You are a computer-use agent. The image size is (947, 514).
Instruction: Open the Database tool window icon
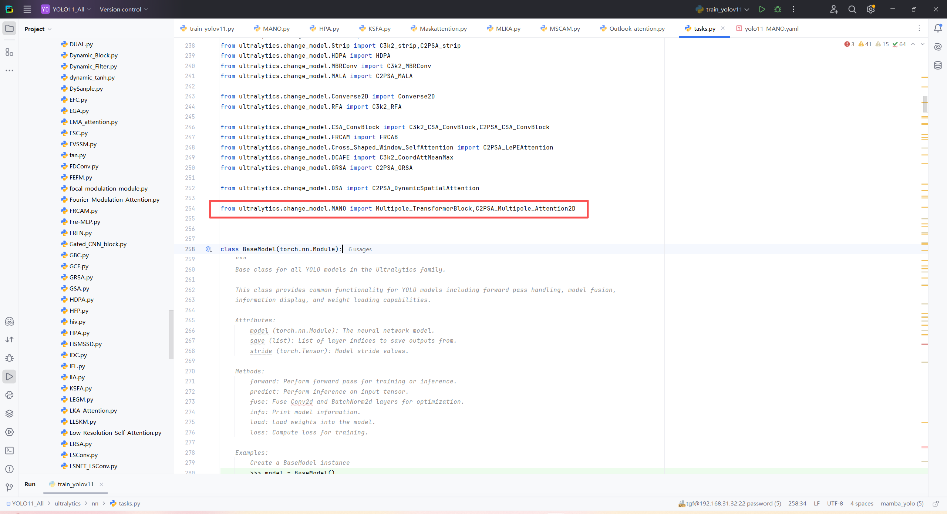(938, 65)
